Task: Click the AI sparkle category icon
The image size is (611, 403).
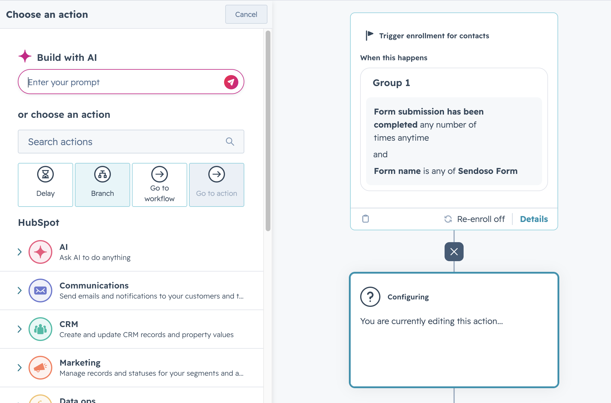Action: click(x=40, y=252)
